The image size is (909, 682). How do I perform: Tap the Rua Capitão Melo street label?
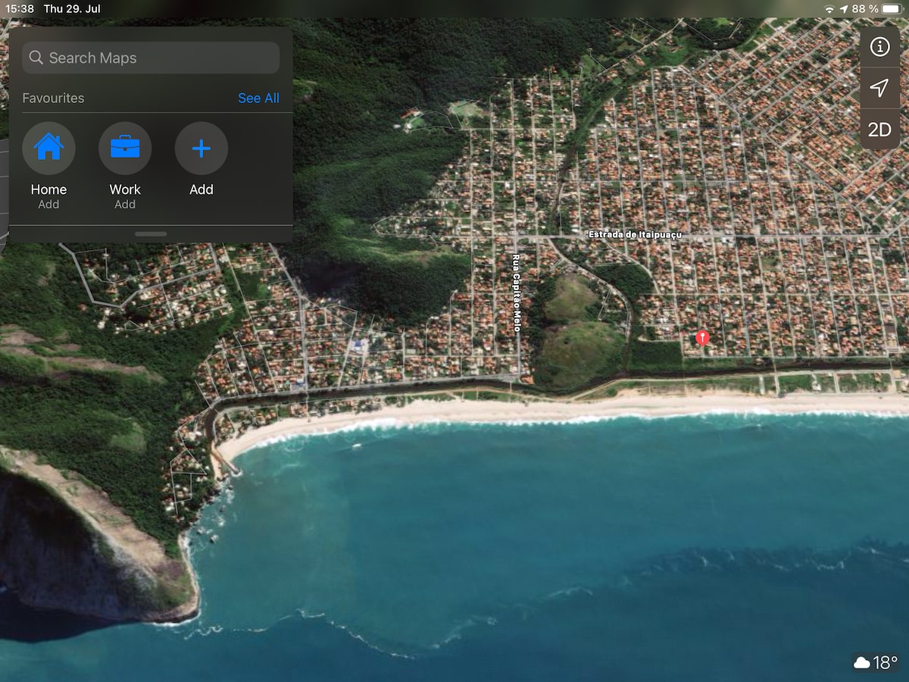click(x=517, y=293)
